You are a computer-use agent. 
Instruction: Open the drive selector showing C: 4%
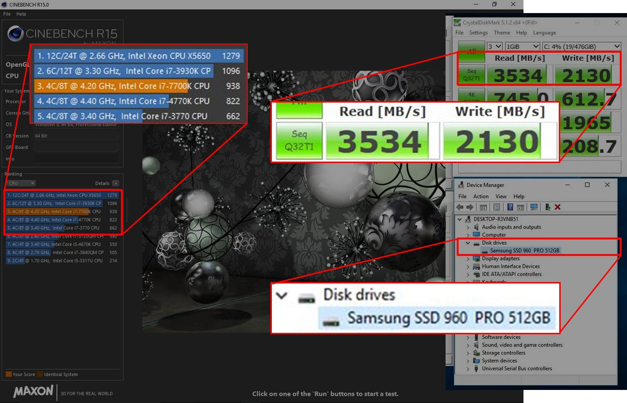[x=581, y=46]
